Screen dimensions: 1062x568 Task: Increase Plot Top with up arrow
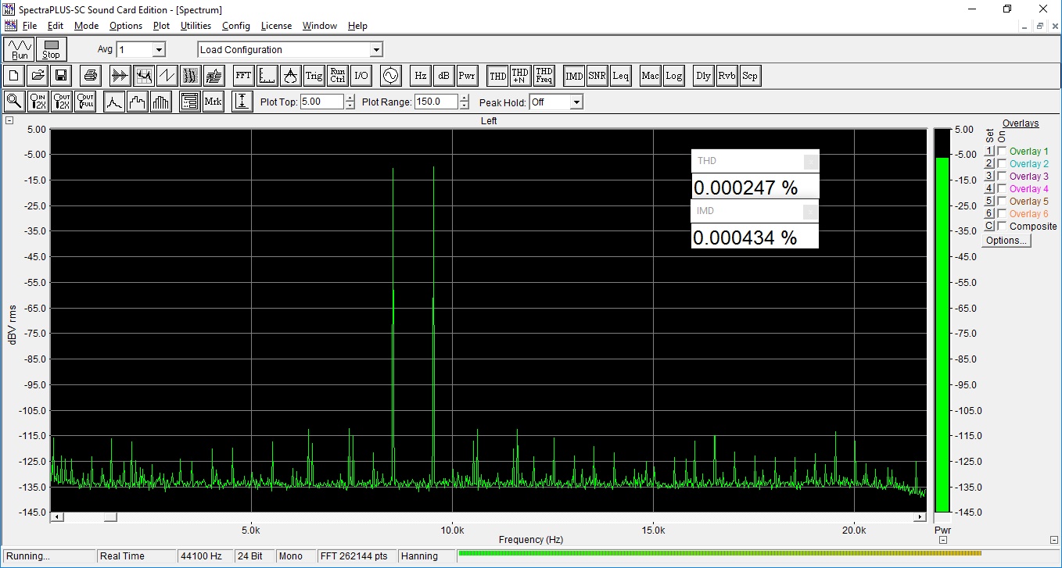click(x=350, y=98)
